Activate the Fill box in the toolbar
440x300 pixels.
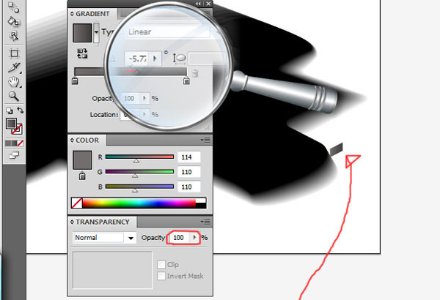(11, 124)
